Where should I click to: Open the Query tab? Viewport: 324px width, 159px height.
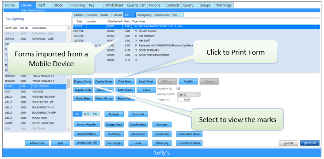pyautogui.click(x=190, y=5)
